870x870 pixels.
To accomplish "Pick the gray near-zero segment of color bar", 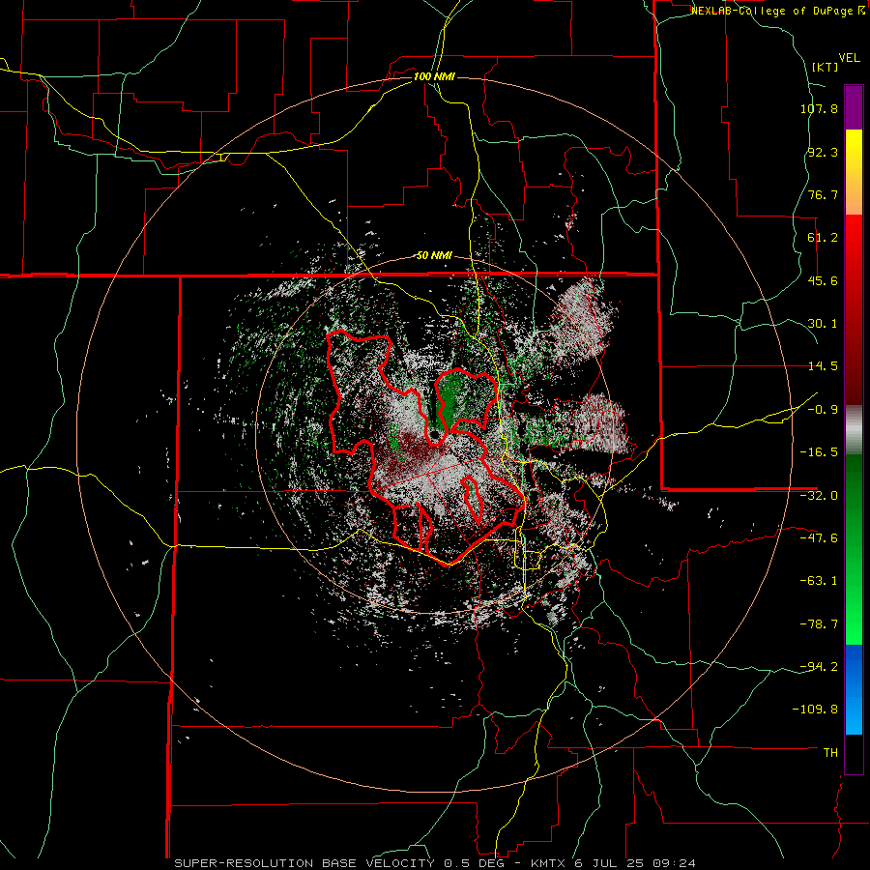I will coord(854,429).
